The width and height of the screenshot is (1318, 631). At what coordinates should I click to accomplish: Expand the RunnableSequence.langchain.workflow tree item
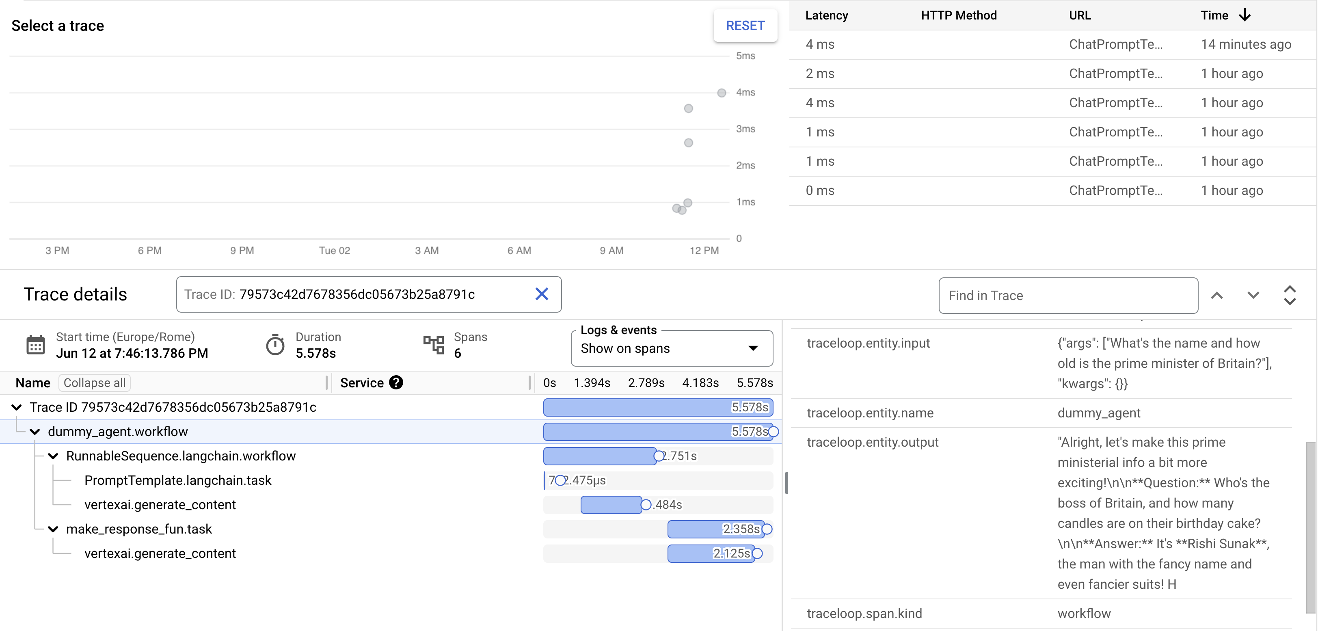pyautogui.click(x=53, y=456)
